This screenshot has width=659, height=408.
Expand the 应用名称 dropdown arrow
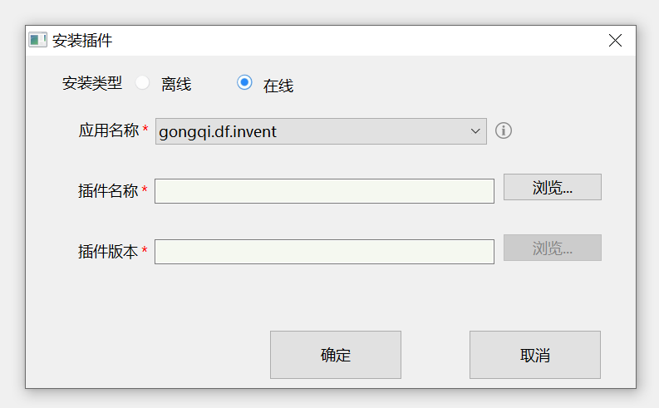(475, 131)
